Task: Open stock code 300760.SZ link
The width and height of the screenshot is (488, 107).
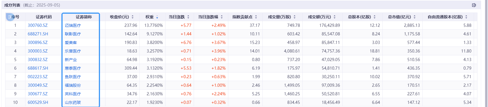Action: (38, 25)
